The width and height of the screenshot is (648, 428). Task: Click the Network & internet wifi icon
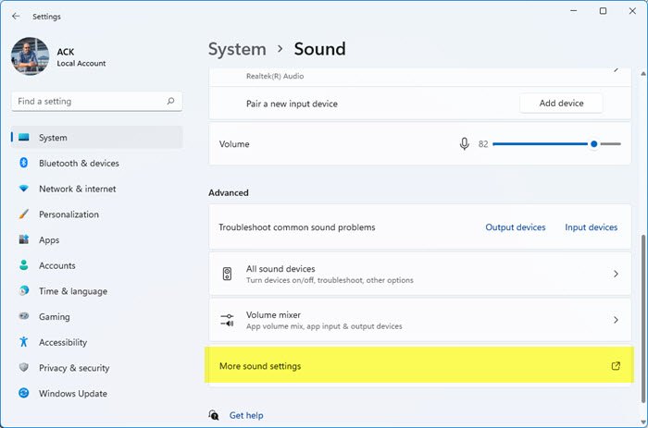click(x=23, y=189)
